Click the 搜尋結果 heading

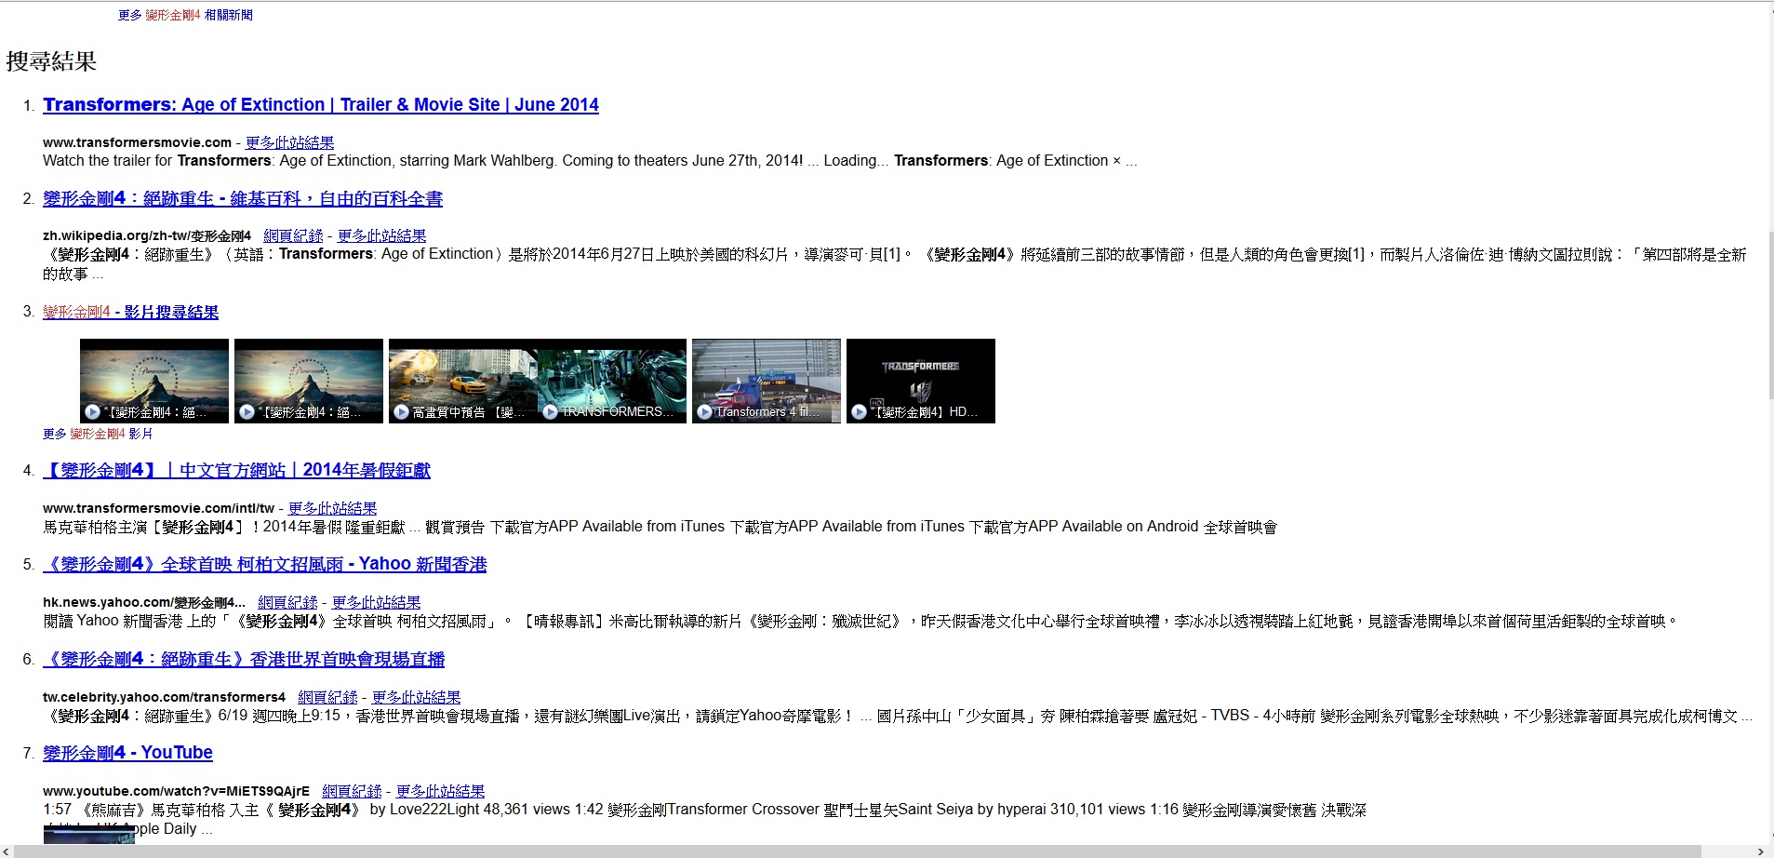(51, 61)
